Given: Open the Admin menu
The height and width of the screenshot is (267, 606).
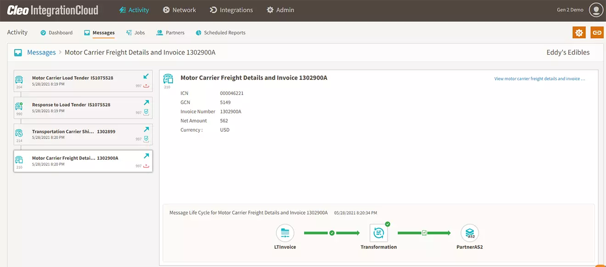Looking at the screenshot, I should [280, 10].
